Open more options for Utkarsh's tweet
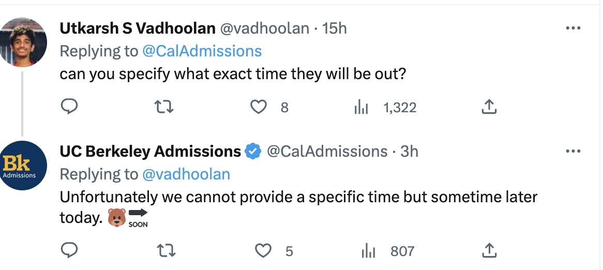This screenshot has width=603, height=270. (x=573, y=28)
